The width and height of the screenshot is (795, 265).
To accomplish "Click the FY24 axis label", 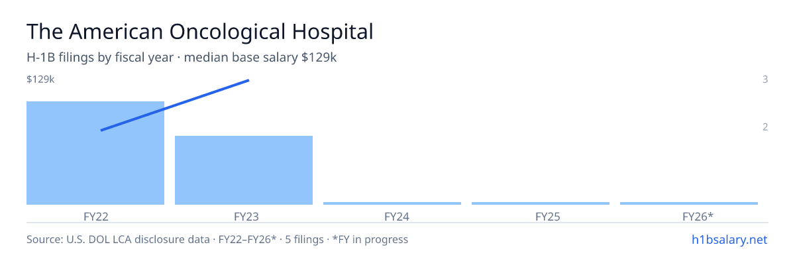I will pyautogui.click(x=392, y=217).
